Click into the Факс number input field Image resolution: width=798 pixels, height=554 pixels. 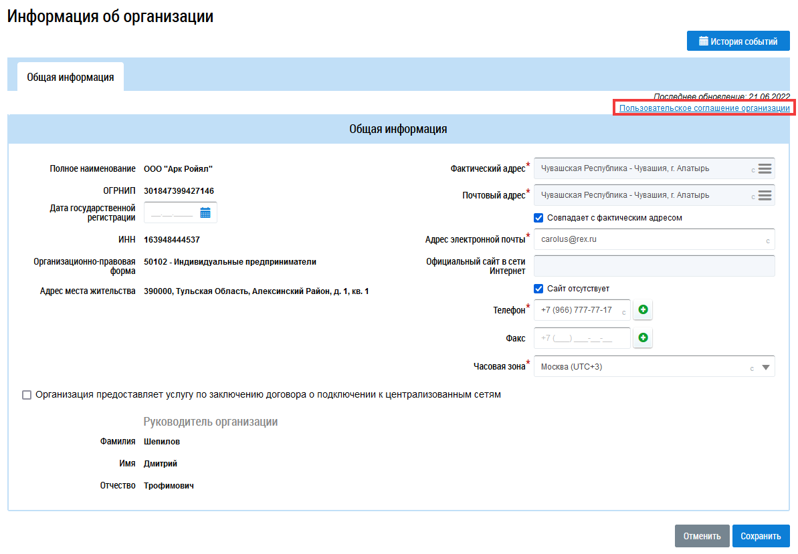(581, 338)
